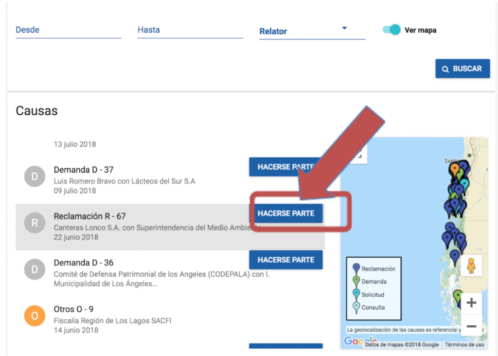Click the D avatar for Demanda D - 36

[35, 270]
